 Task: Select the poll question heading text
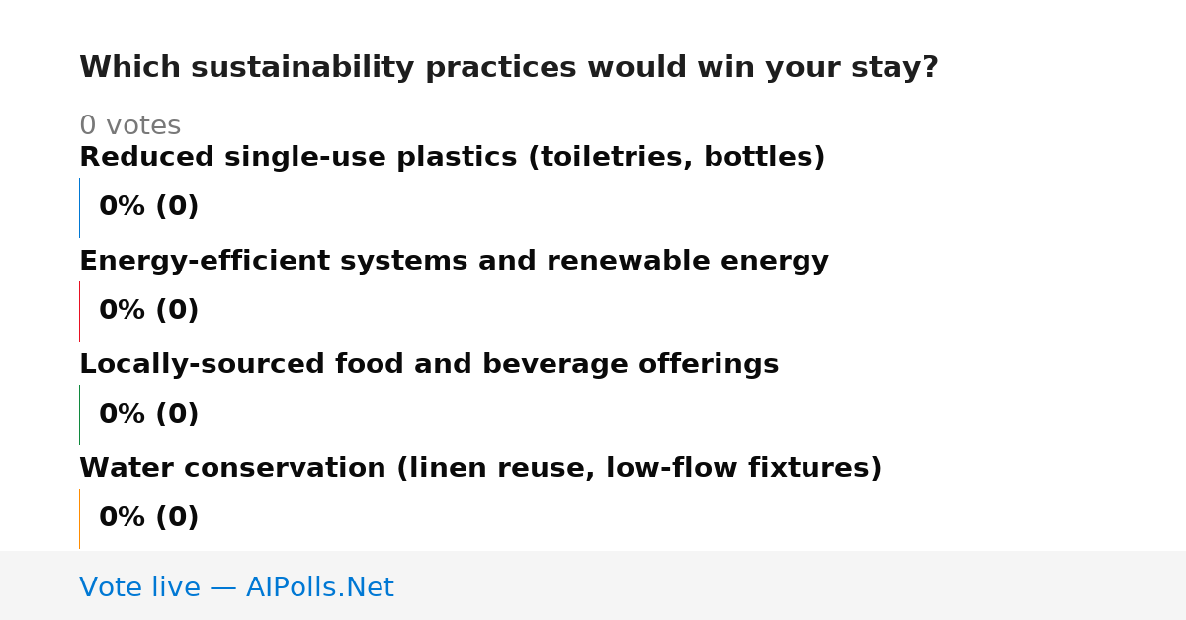coord(509,68)
